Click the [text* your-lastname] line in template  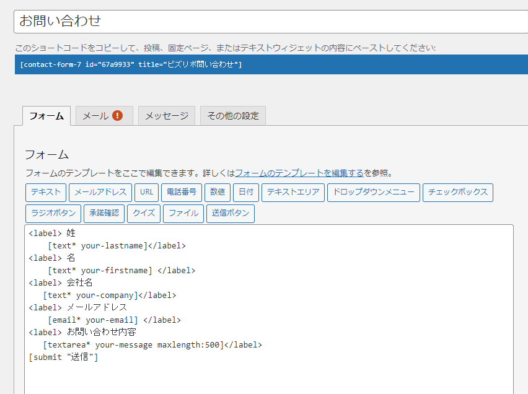[x=117, y=246]
